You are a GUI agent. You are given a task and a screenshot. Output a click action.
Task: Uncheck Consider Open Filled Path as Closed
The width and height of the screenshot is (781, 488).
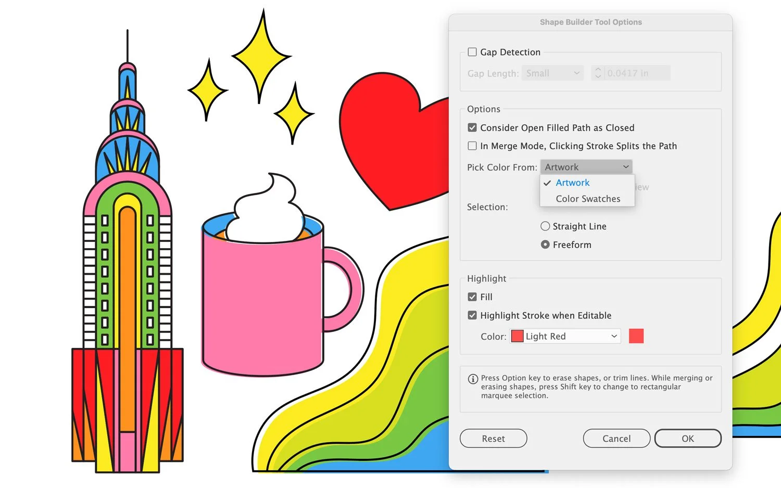click(x=472, y=127)
